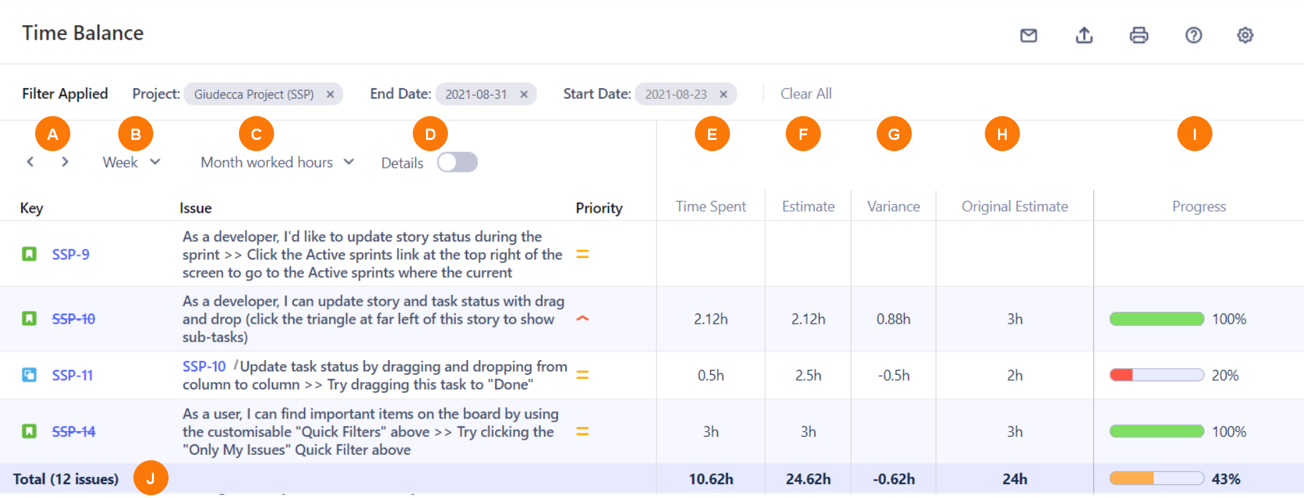The image size is (1304, 498).
Task: Go to previous period with left arrow
Action: pyautogui.click(x=31, y=162)
